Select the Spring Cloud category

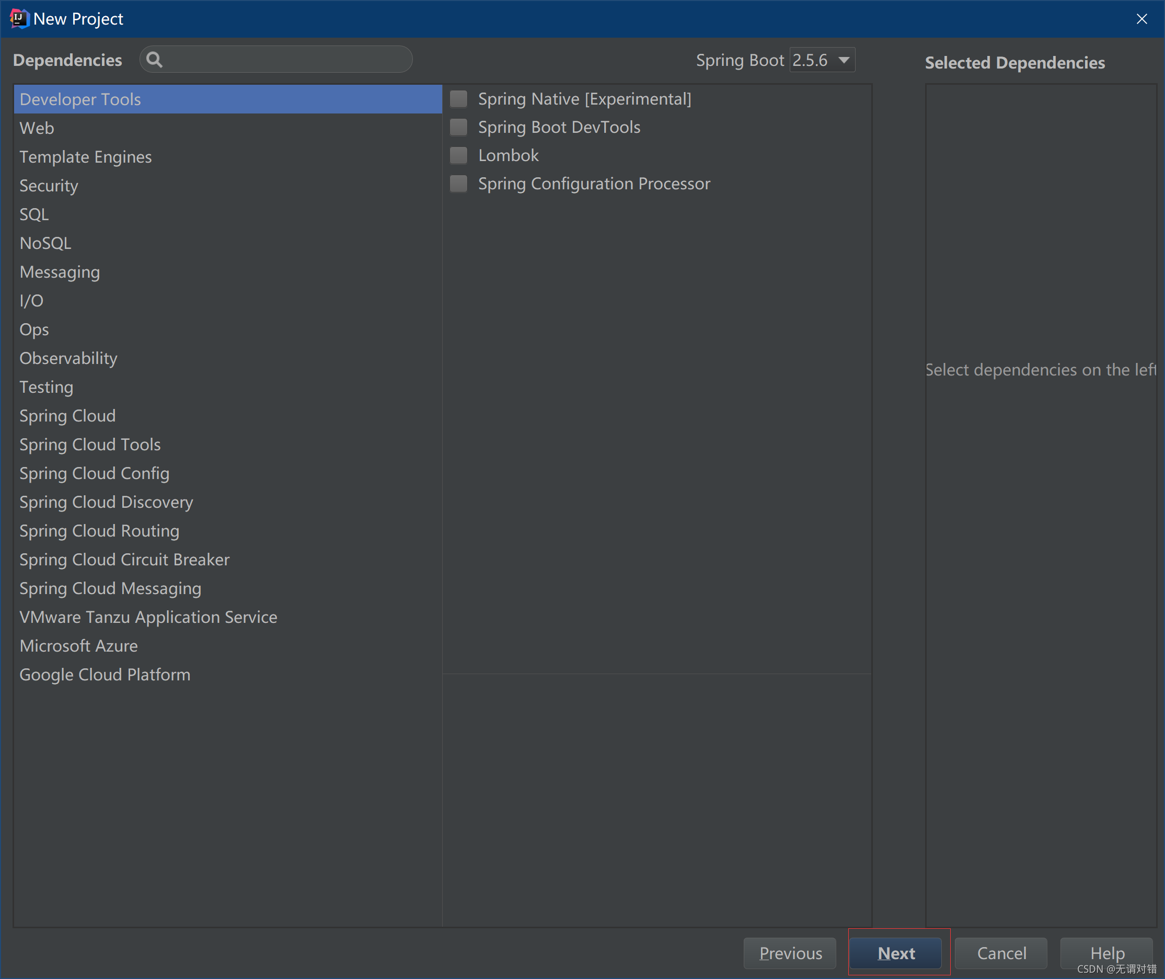(228, 416)
